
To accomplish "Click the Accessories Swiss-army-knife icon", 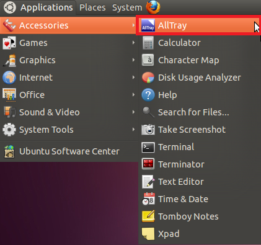I will [x=9, y=25].
